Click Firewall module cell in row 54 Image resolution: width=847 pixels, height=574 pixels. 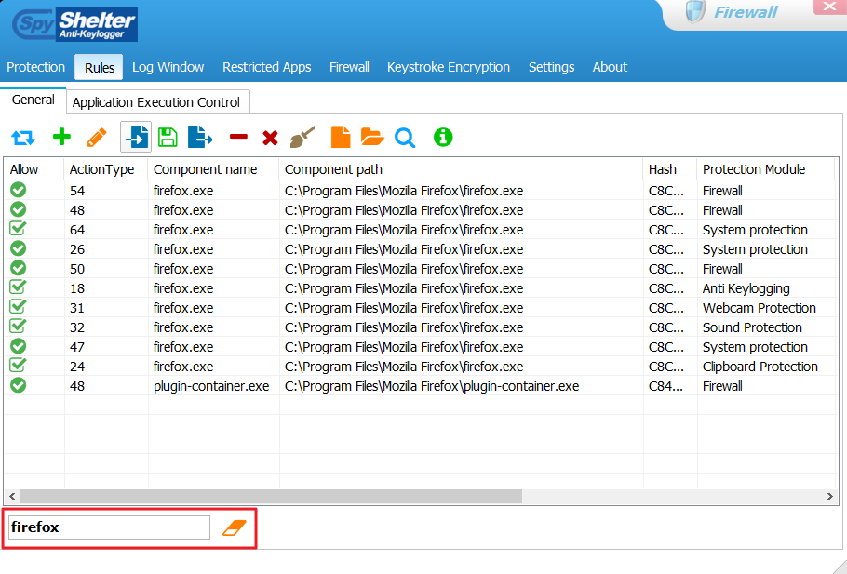[722, 191]
